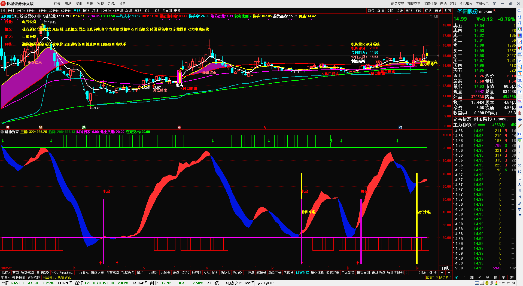Viewport: 523px width, 286px height.
Task: Click the red-green signal icon in status bar
Action: pos(496,283)
